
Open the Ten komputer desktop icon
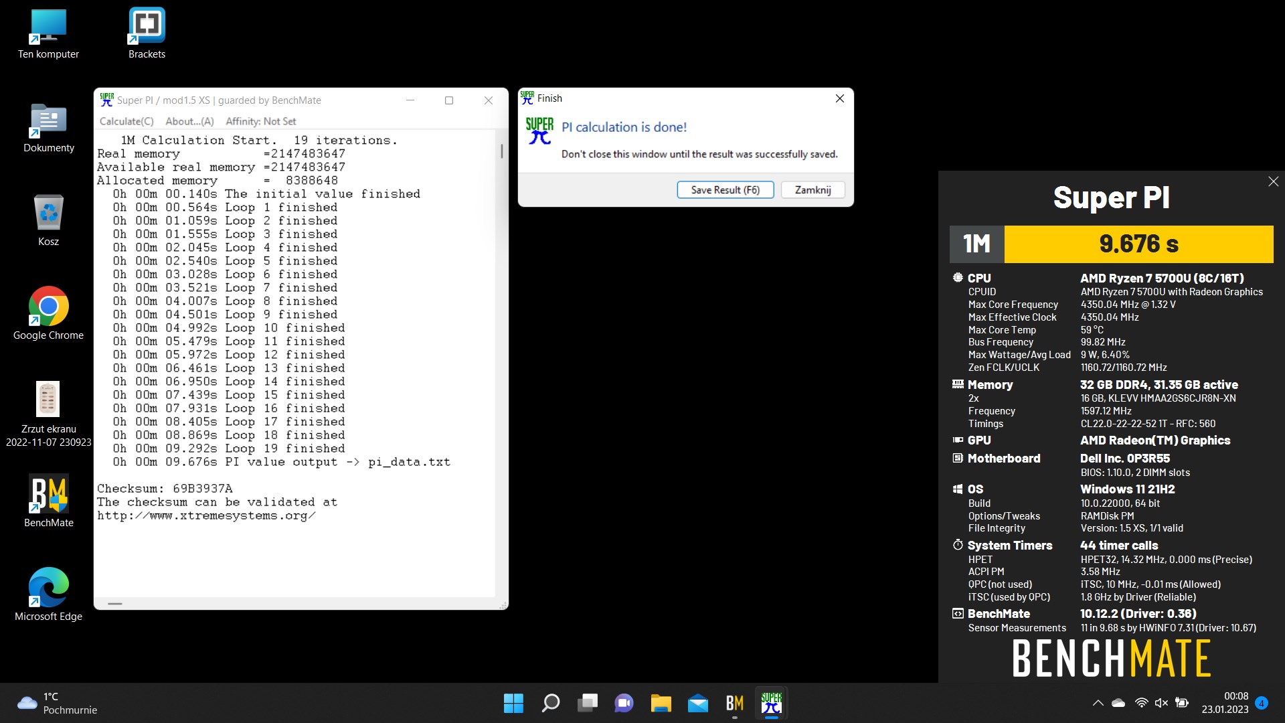48,33
